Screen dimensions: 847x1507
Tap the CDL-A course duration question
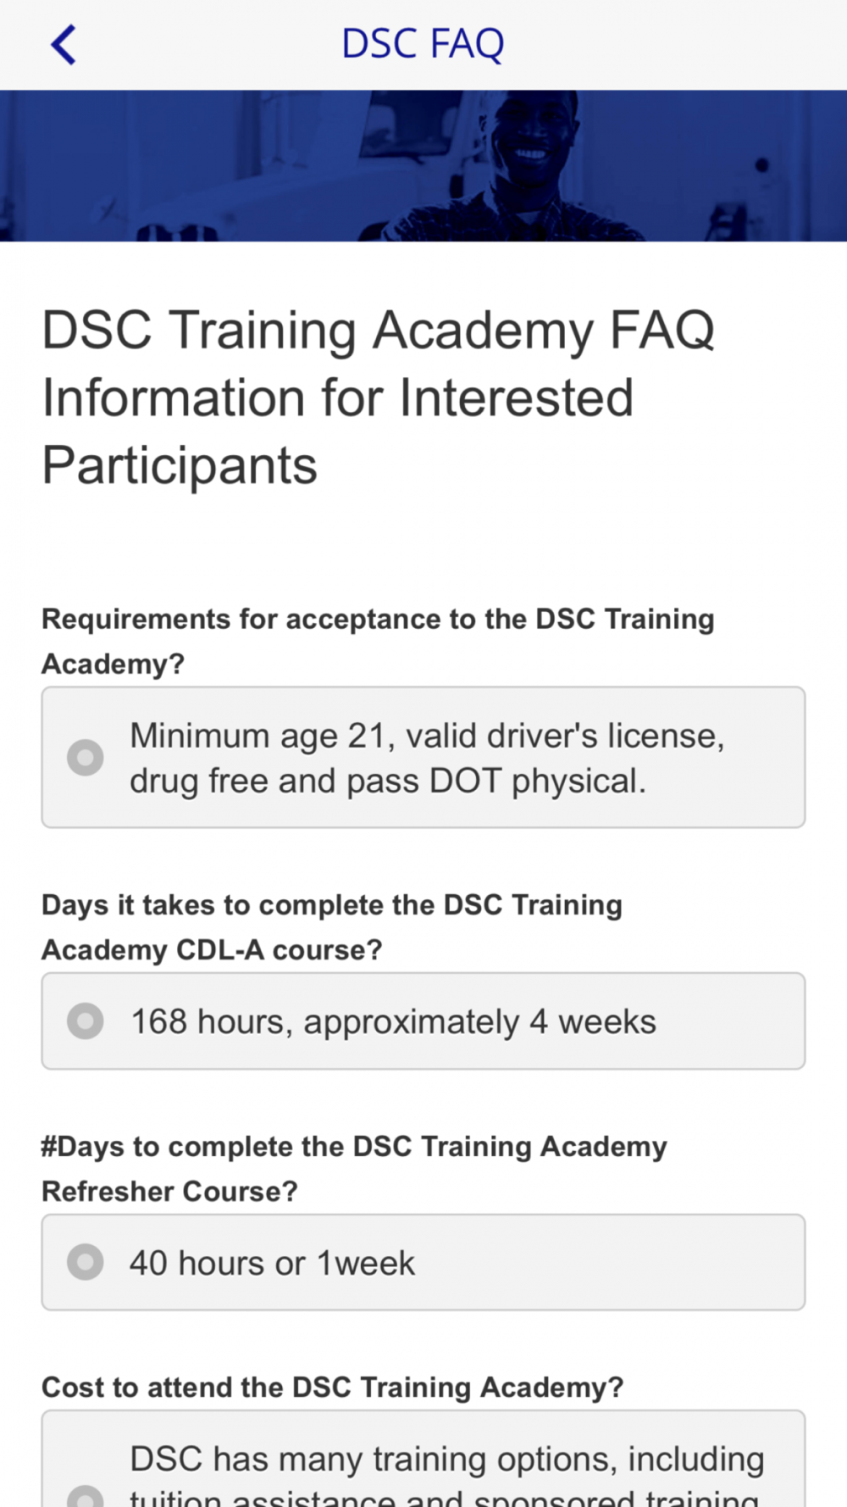(x=332, y=926)
